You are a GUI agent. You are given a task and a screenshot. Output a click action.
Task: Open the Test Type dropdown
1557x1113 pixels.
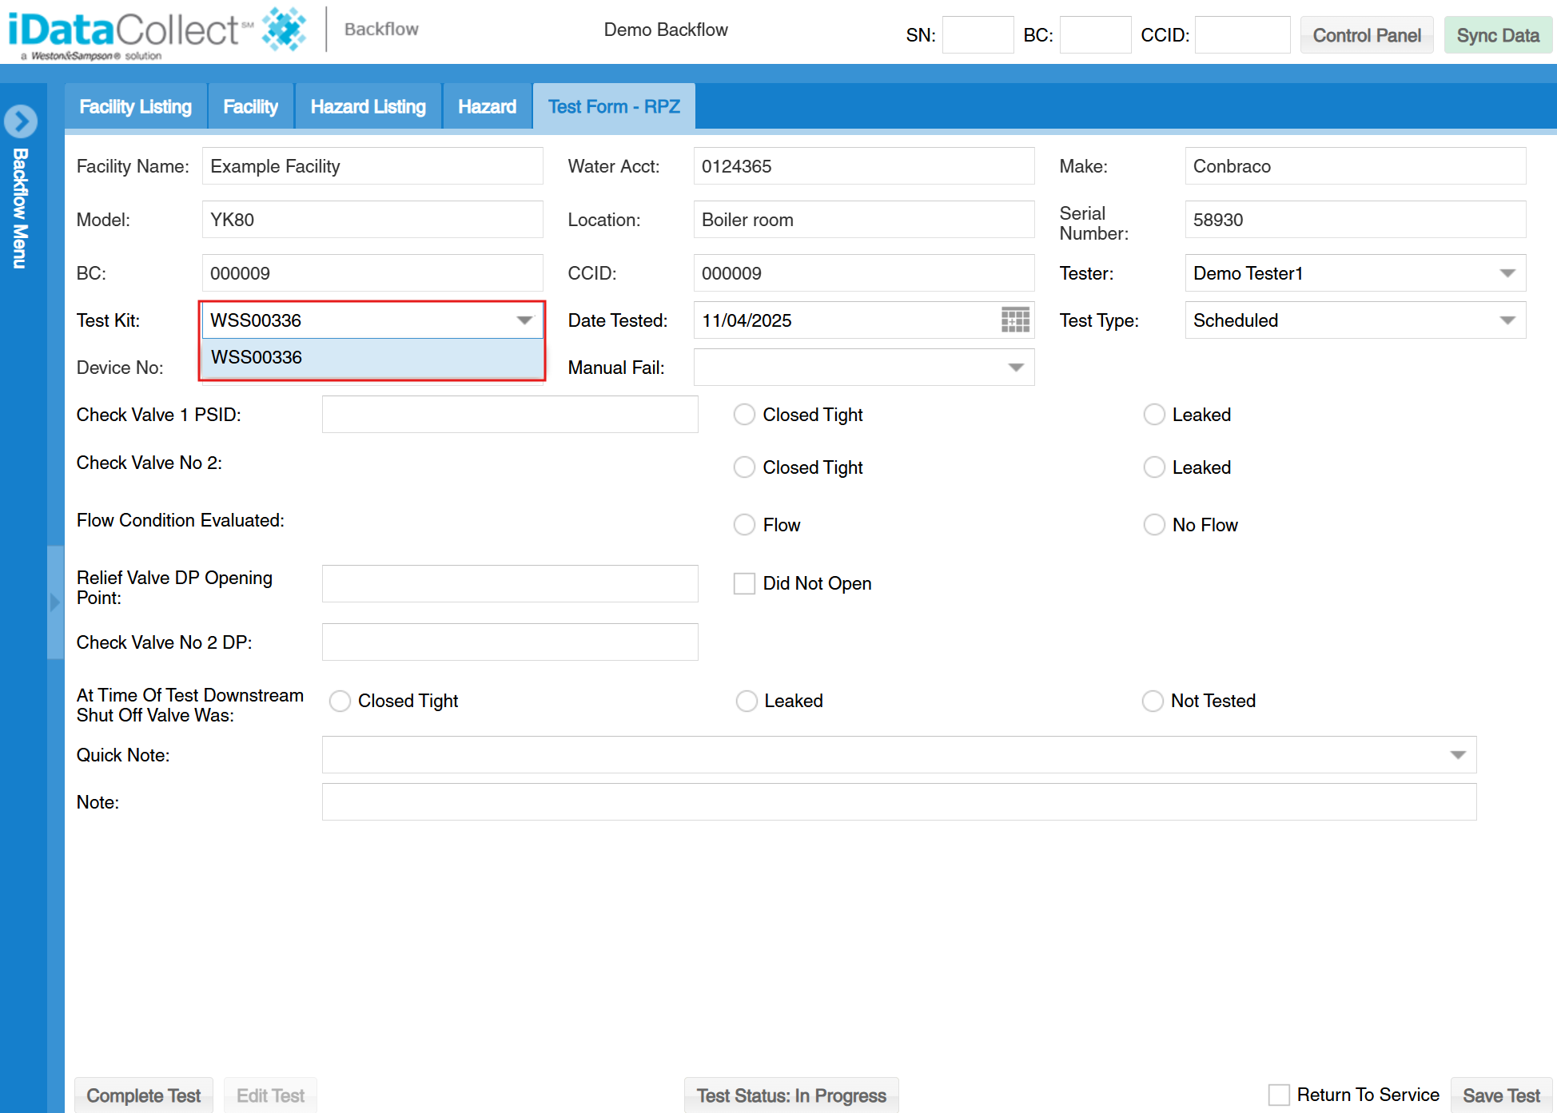tap(1506, 320)
